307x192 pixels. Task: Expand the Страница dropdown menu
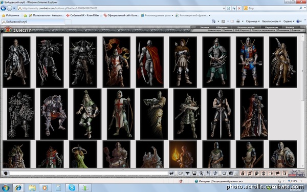point(253,21)
